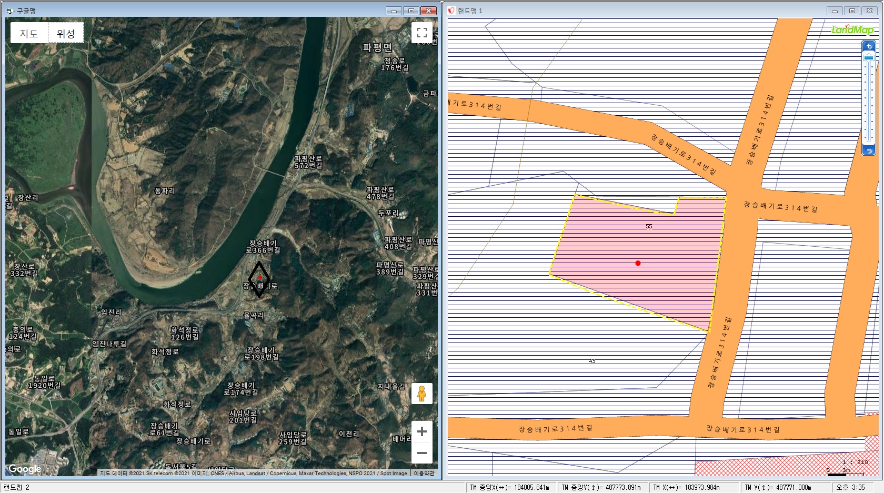Click the 청송로 176번길 label
The height and width of the screenshot is (493, 884).
click(395, 64)
